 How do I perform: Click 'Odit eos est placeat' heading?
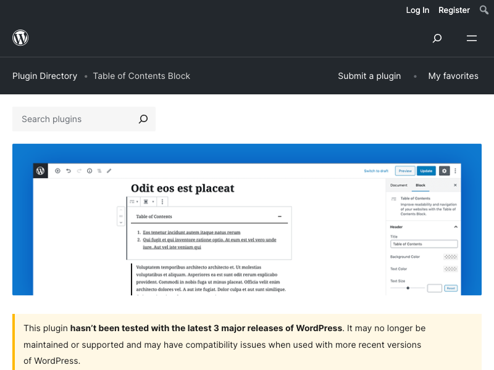[182, 188]
